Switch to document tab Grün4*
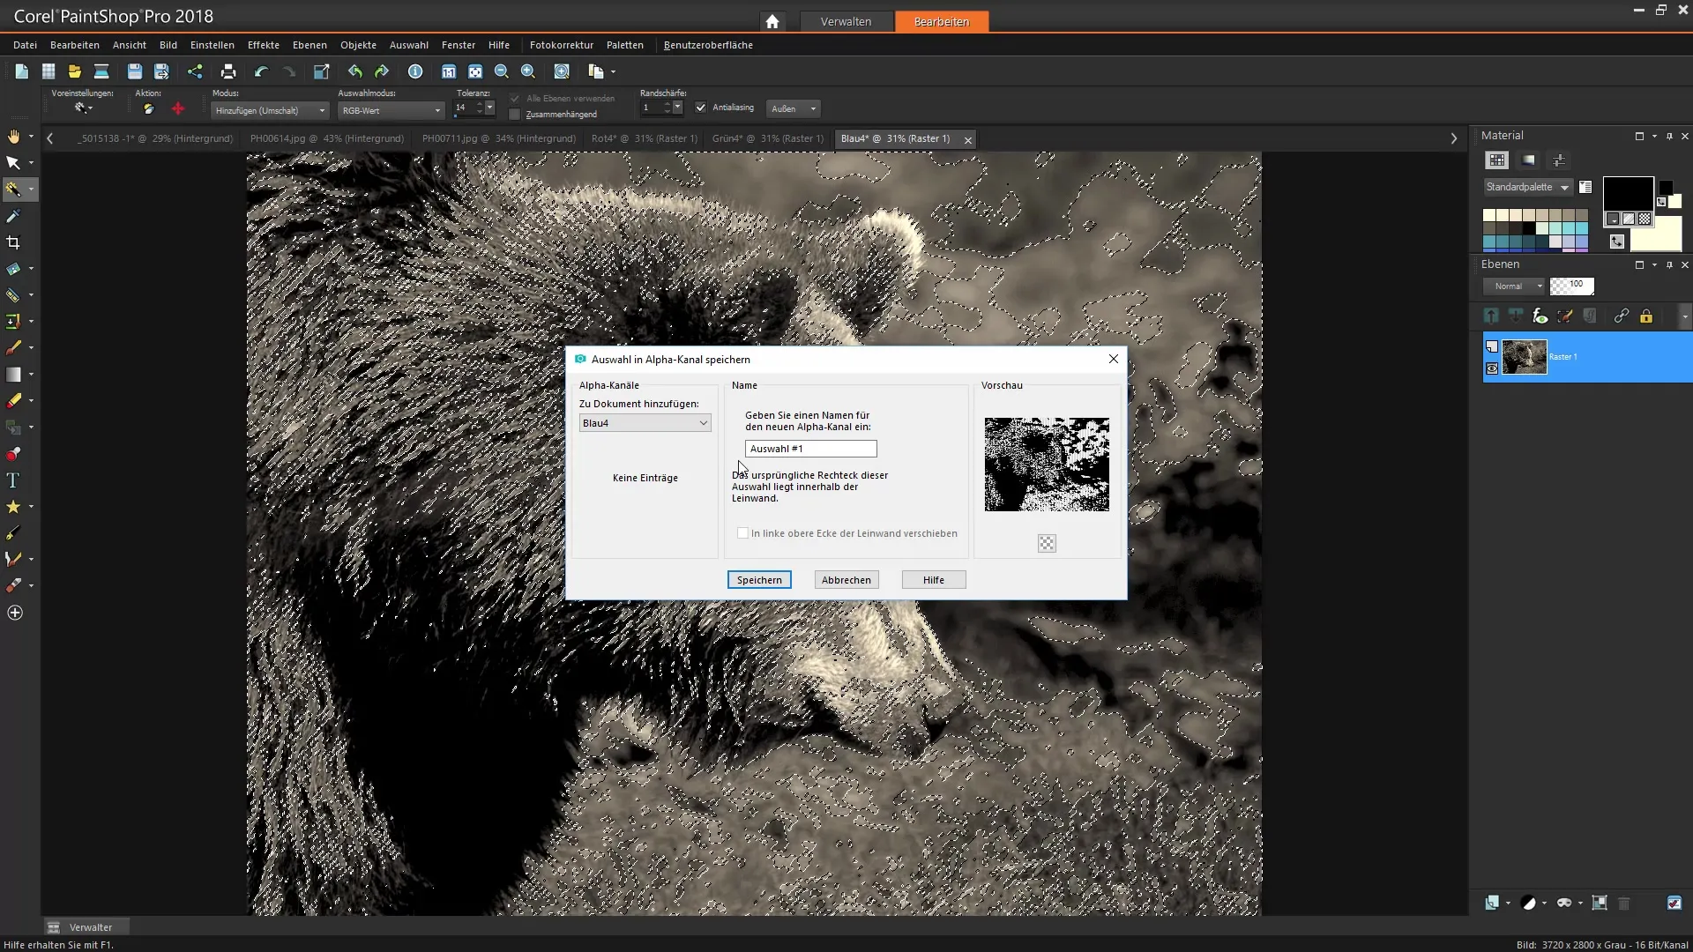 click(x=768, y=138)
